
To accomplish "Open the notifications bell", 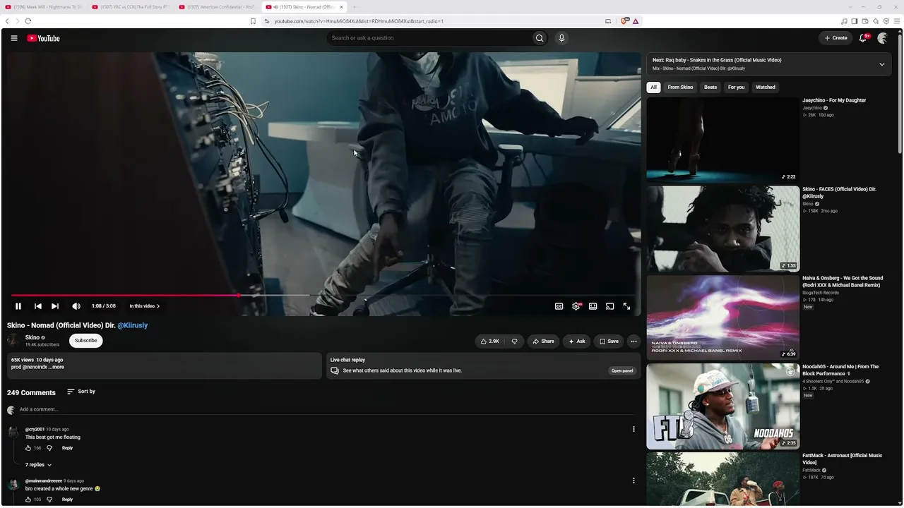I will tap(863, 38).
